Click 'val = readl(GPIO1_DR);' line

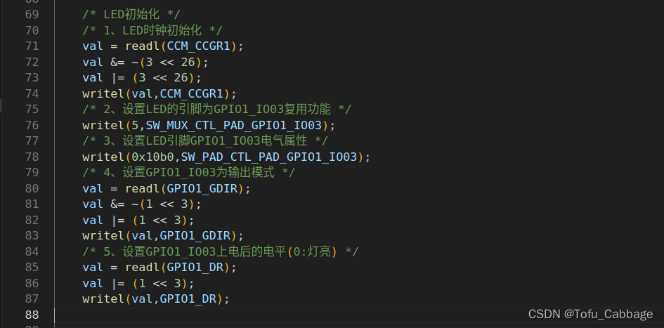click(160, 268)
